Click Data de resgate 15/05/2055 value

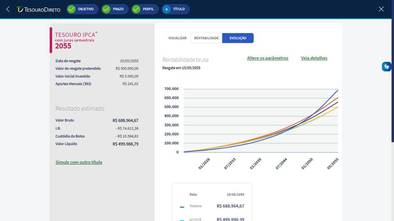(x=129, y=61)
